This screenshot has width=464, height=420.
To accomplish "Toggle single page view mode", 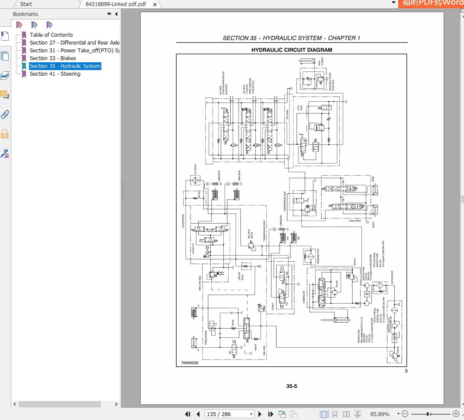I will (324, 414).
